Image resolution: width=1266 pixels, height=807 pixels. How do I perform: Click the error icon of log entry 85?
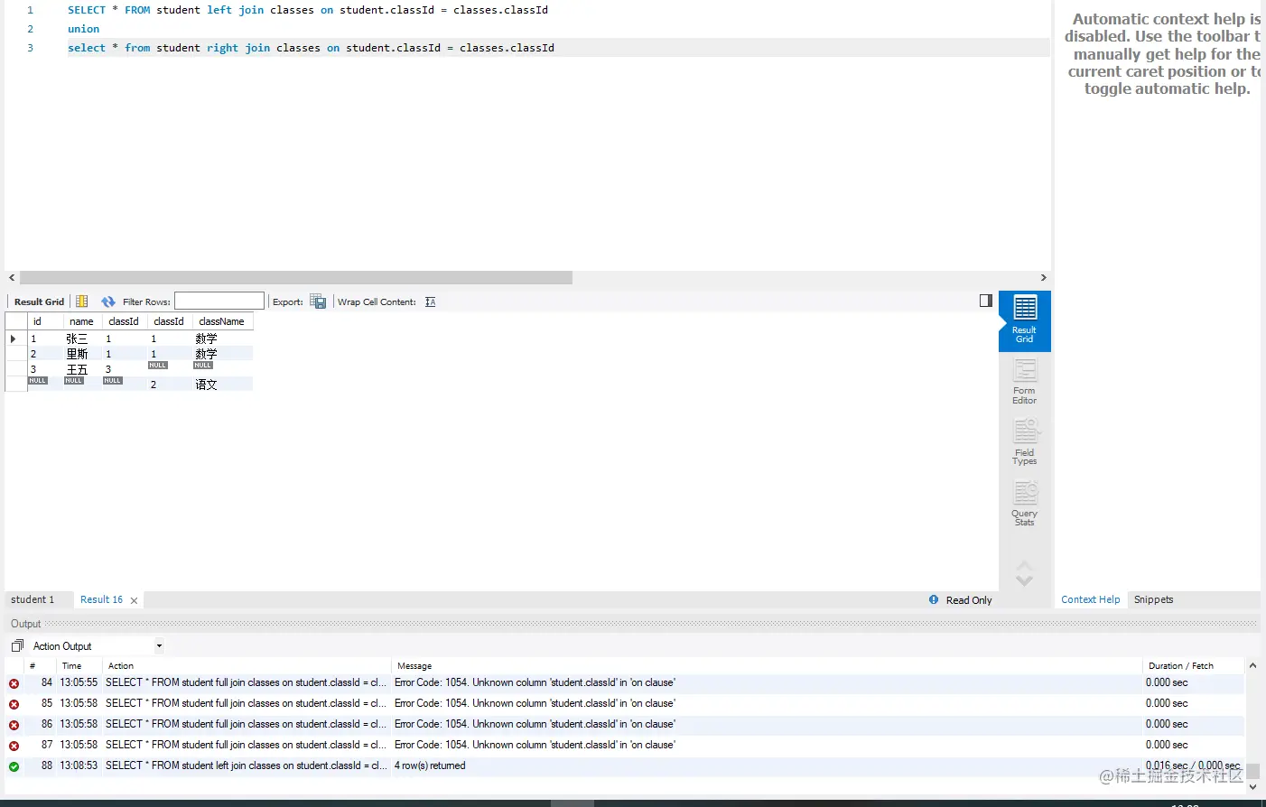point(14,704)
